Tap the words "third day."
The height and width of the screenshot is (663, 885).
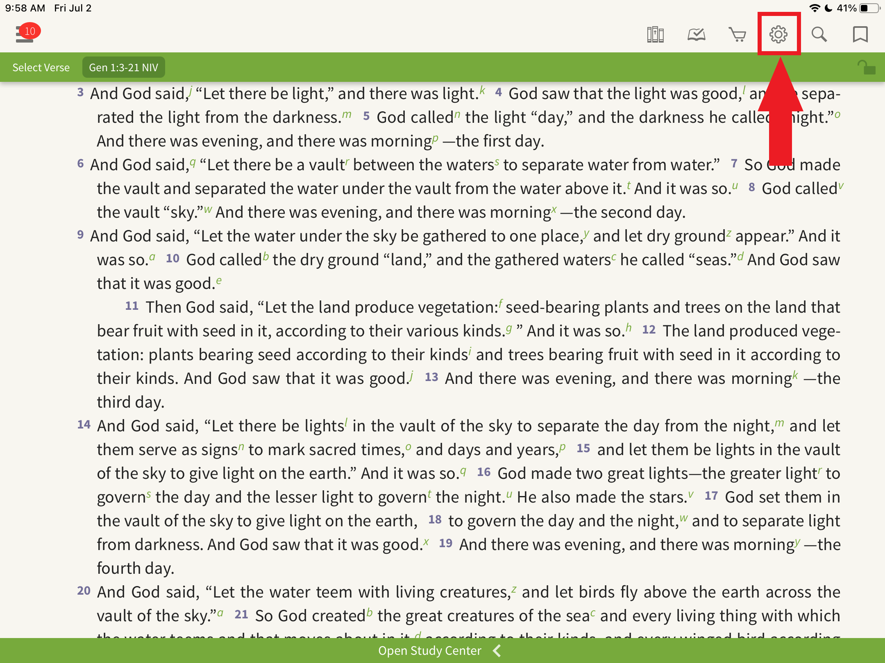(130, 402)
